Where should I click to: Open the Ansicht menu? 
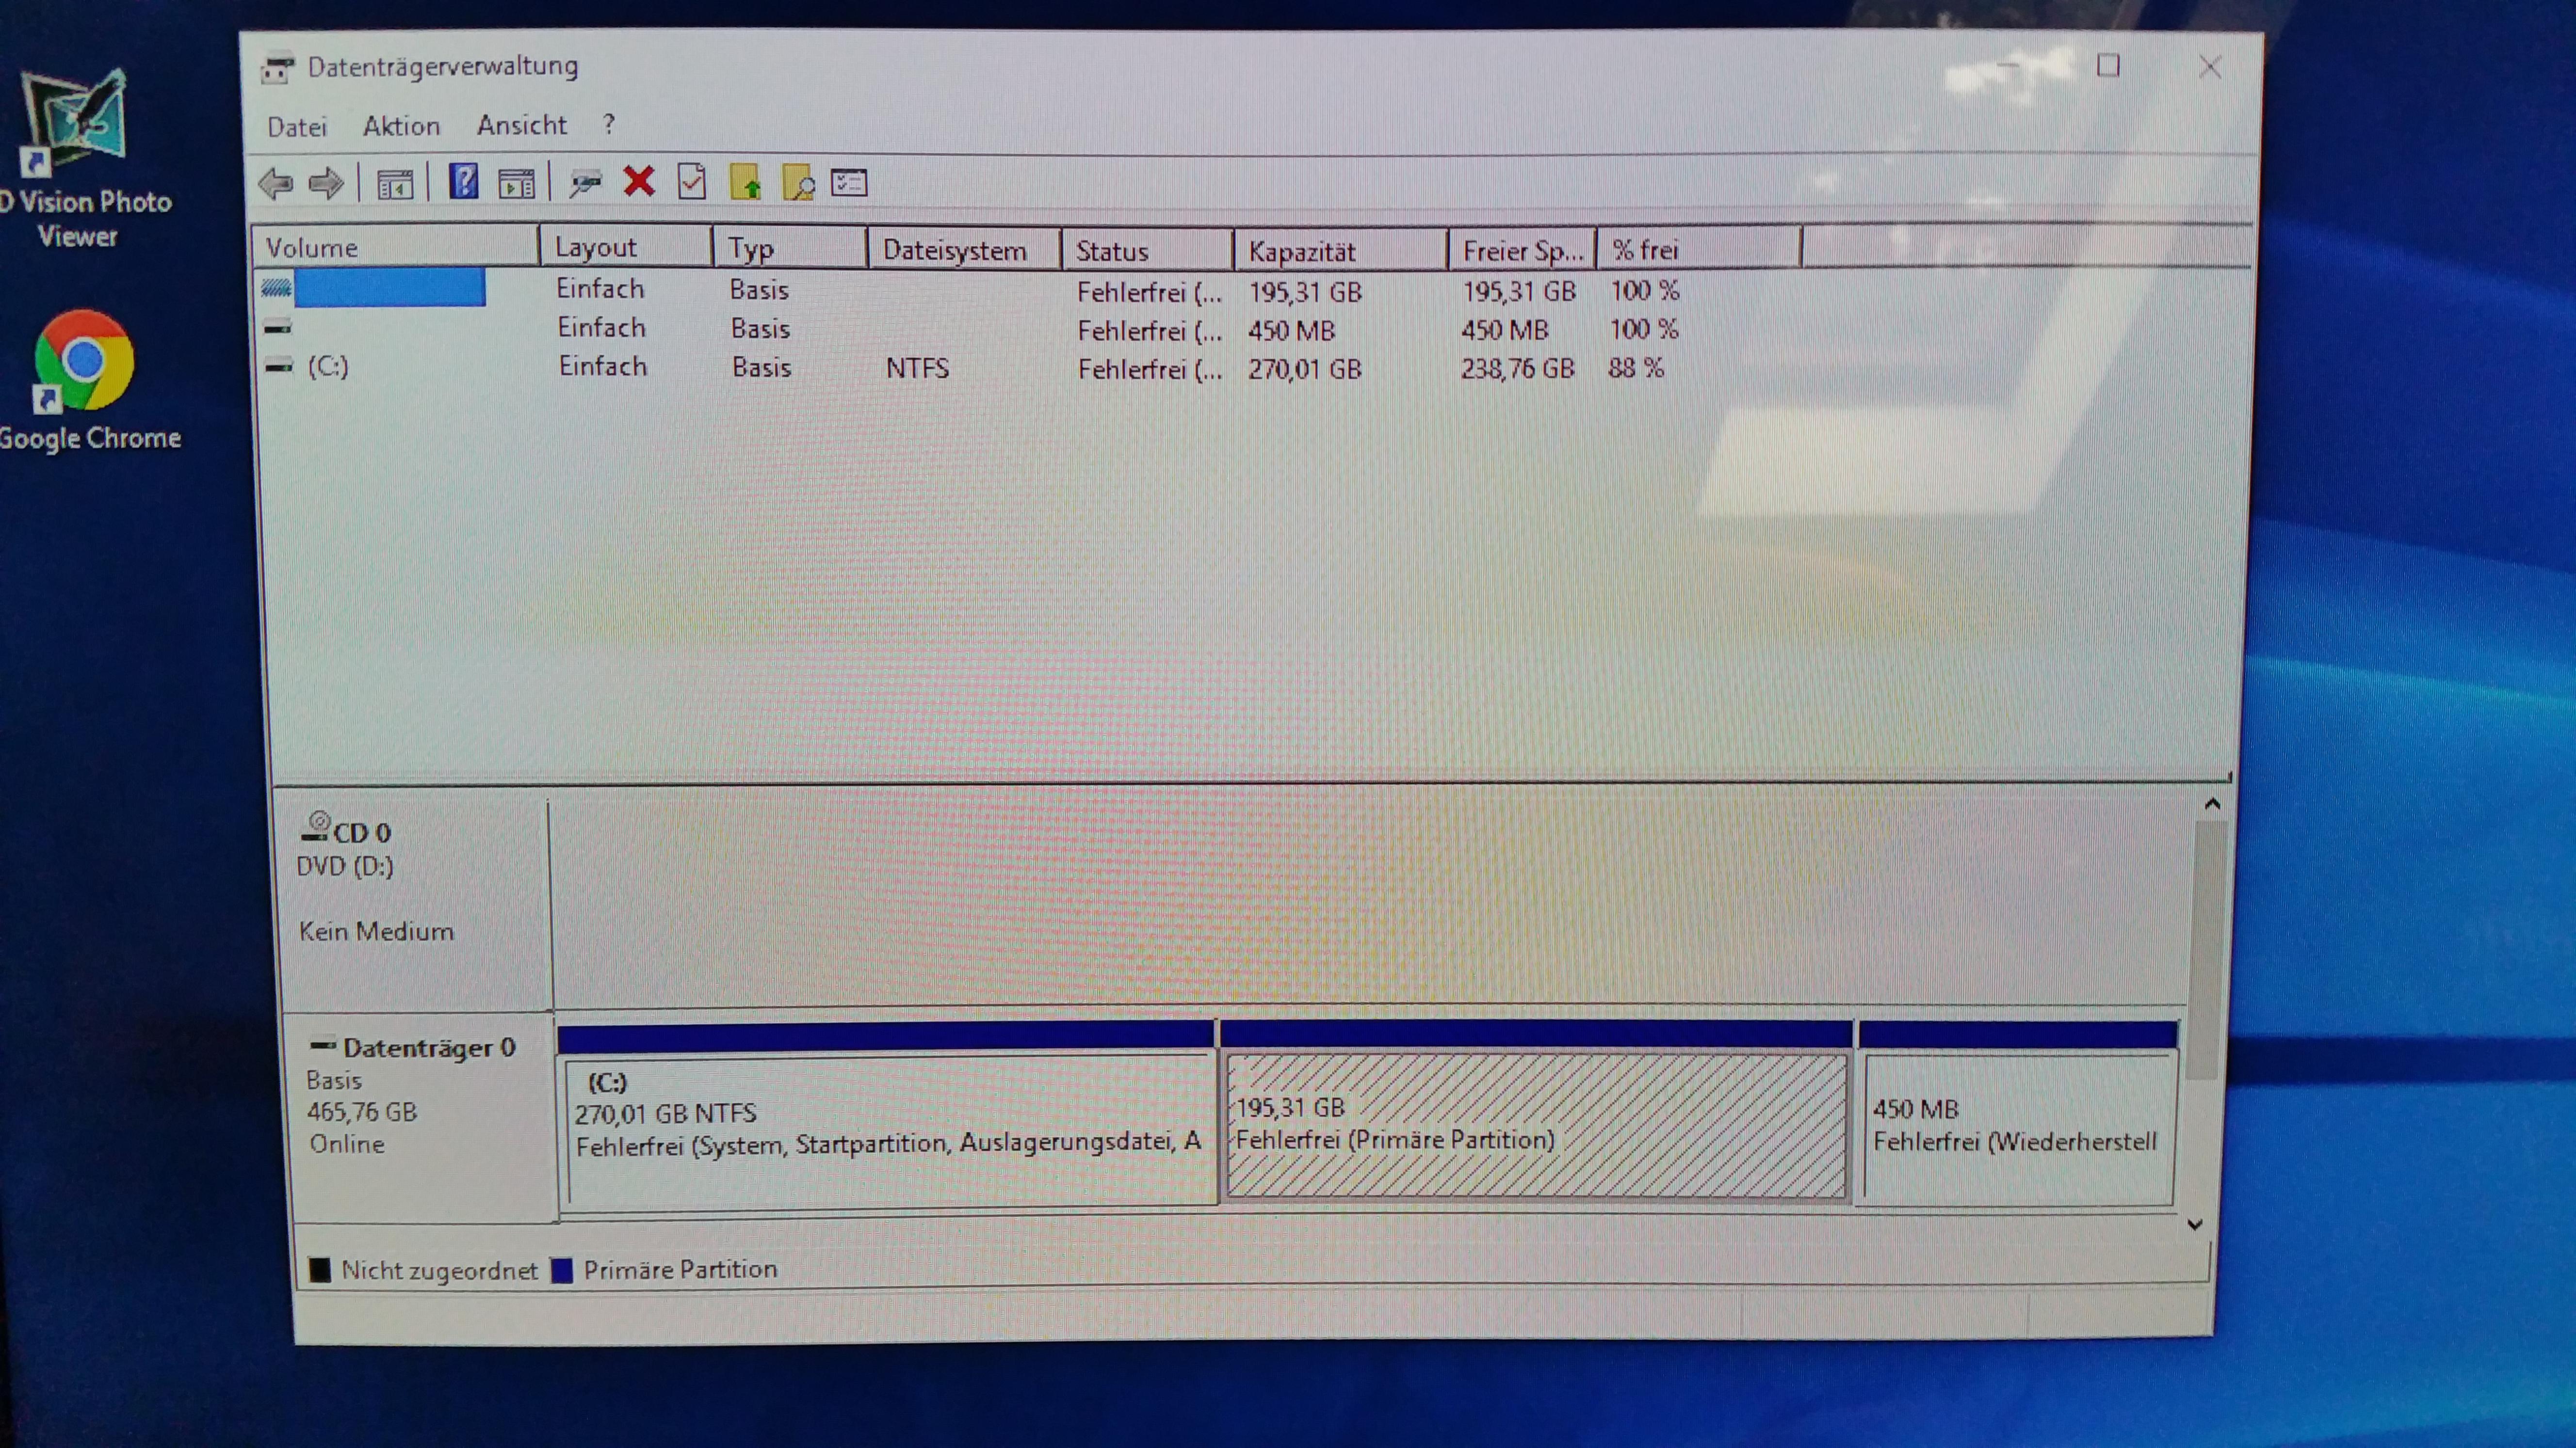click(521, 125)
